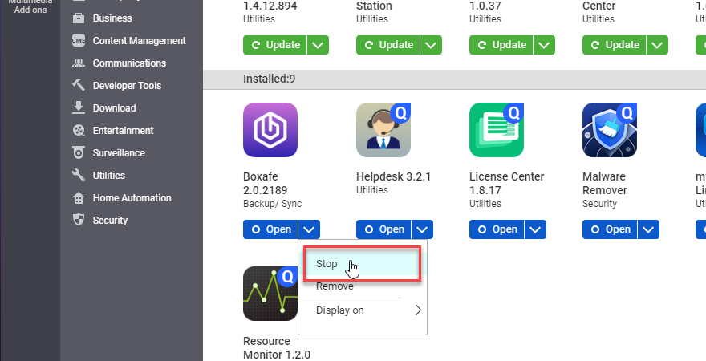
Task: Click the Helpdesk app icon
Action: click(x=383, y=130)
